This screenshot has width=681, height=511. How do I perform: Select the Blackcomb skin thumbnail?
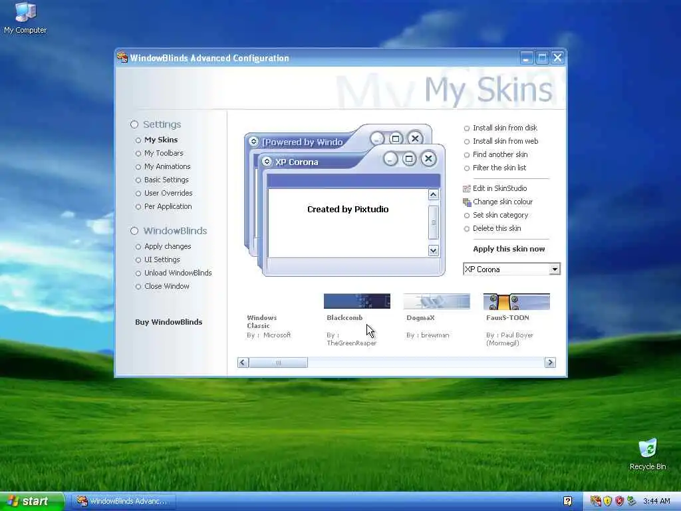pos(357,301)
